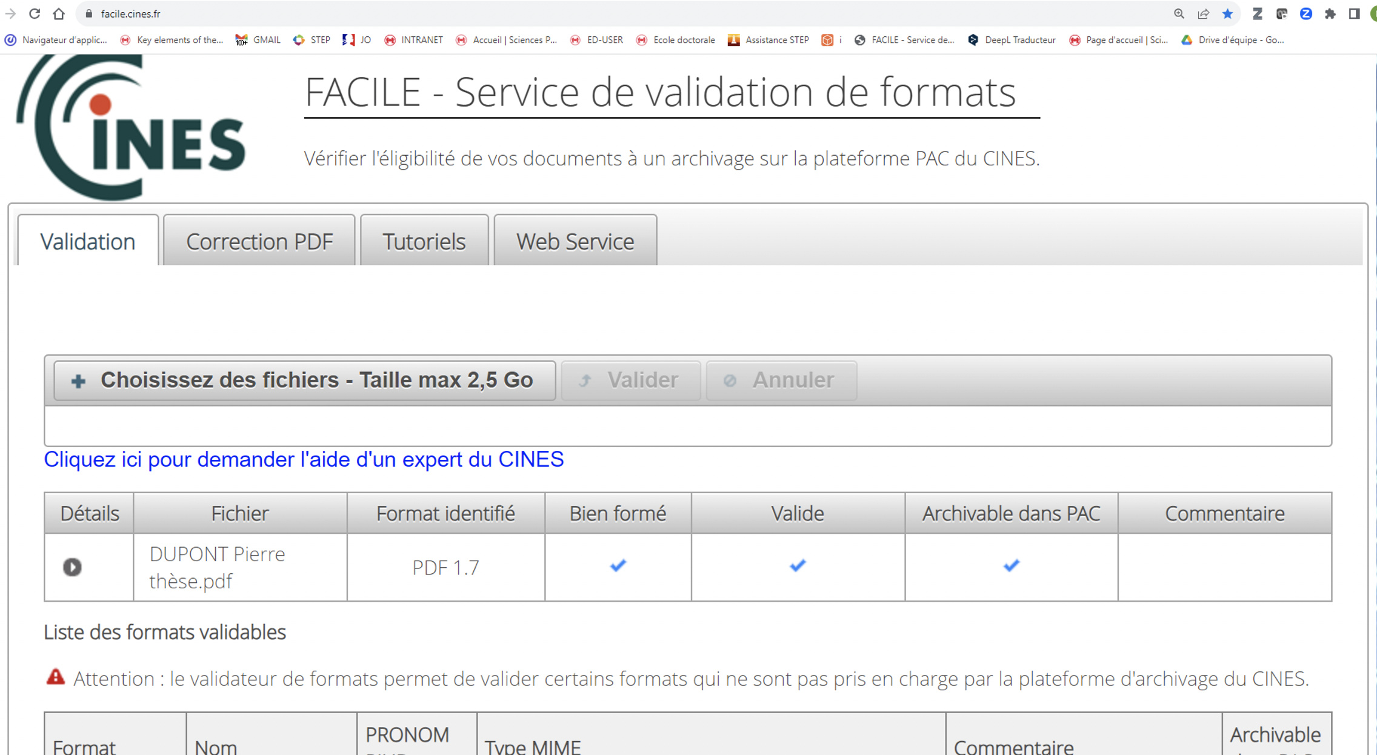Open the STEP bookmark
The width and height of the screenshot is (1377, 755).
coord(312,40)
